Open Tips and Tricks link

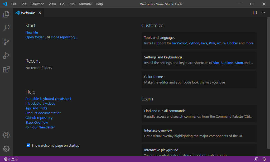(x=36, y=108)
